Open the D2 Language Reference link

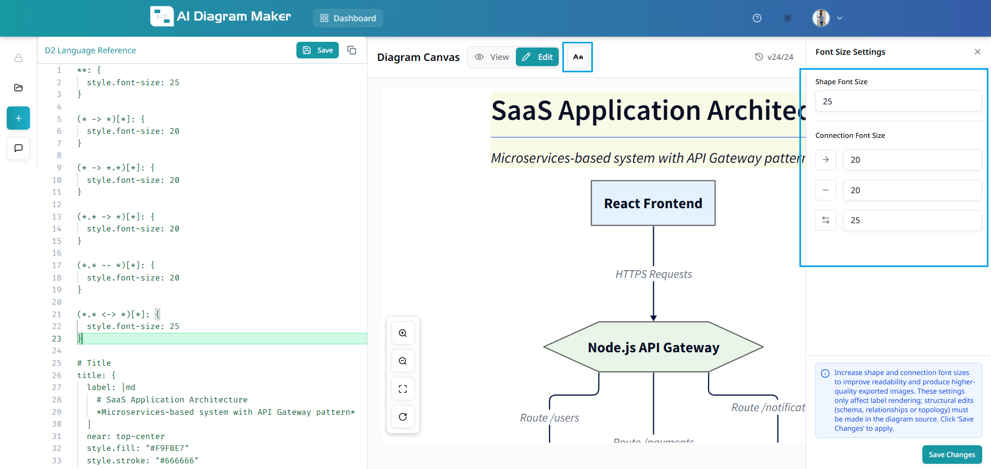tap(90, 50)
